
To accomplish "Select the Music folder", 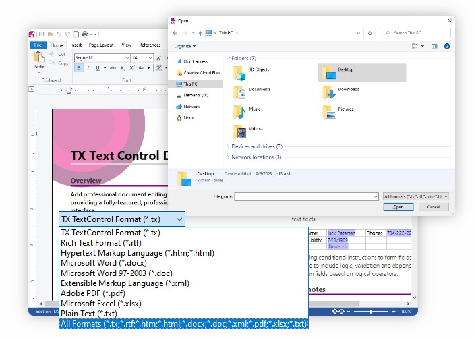I will 246,112.
